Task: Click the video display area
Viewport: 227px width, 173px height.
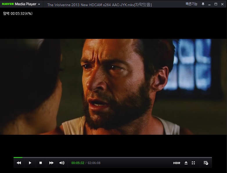Action: point(113,87)
